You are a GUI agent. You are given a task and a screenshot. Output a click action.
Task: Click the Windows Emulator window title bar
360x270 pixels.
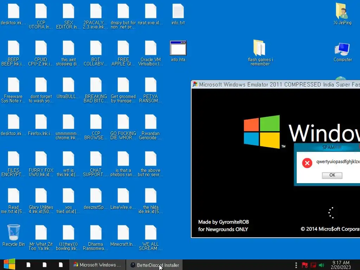coord(276,84)
